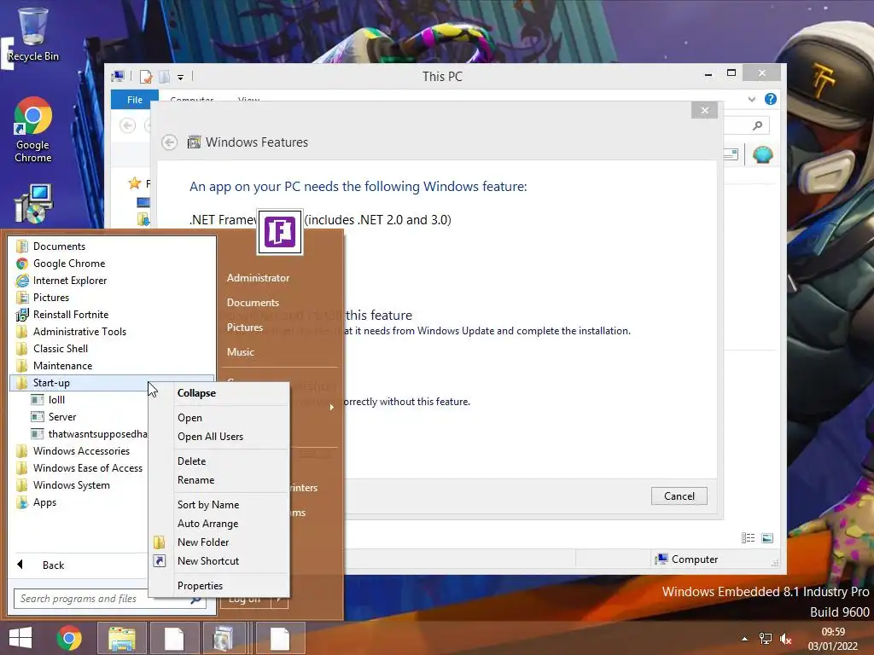Open the blank document taskbar button beside Explorer
Screen dimensions: 874x655
(x=174, y=638)
